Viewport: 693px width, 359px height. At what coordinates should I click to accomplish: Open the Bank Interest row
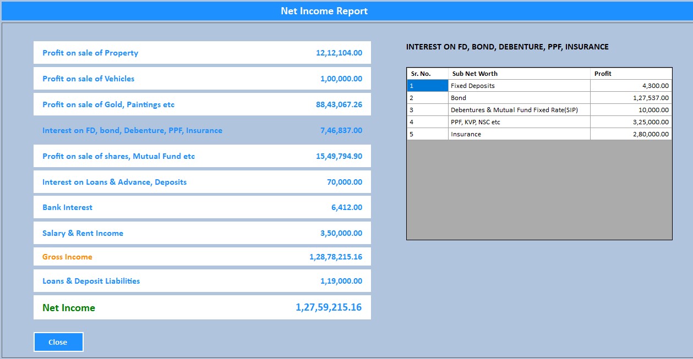(x=201, y=207)
